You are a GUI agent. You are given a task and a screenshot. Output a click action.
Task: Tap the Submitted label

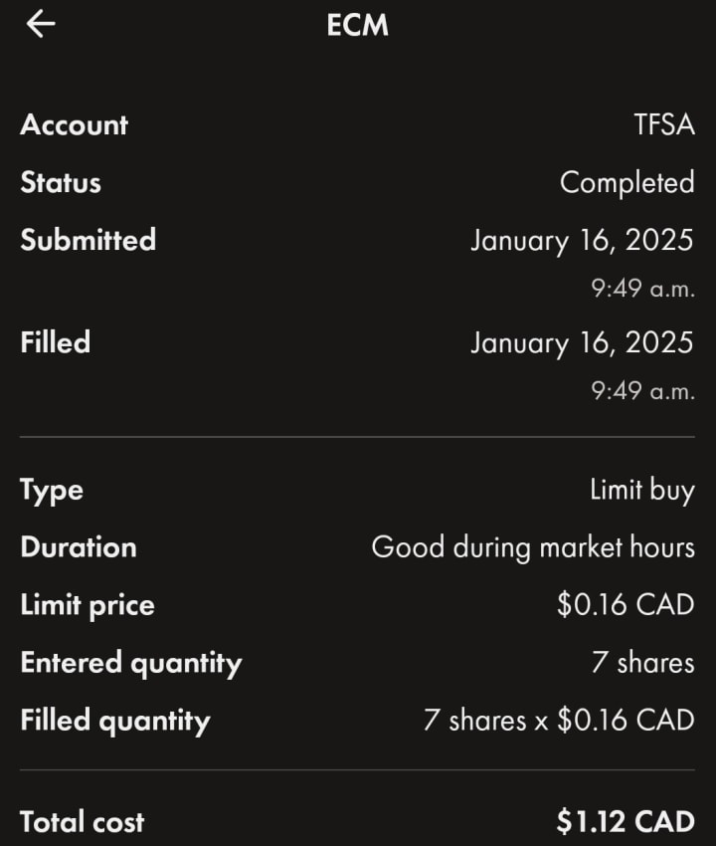point(89,241)
